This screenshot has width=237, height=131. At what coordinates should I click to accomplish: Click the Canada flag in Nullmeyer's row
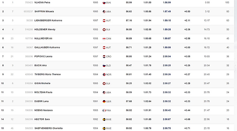104,38
